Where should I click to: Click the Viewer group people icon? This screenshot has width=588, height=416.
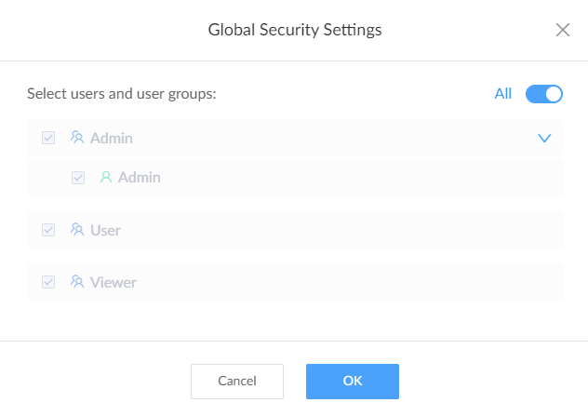pos(77,281)
